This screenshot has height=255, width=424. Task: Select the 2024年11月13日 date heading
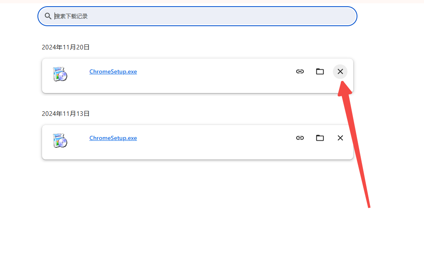coord(65,114)
